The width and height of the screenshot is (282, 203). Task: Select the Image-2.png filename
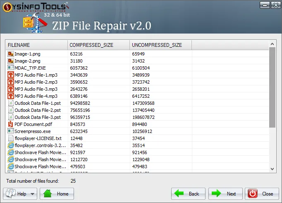pos(28,61)
